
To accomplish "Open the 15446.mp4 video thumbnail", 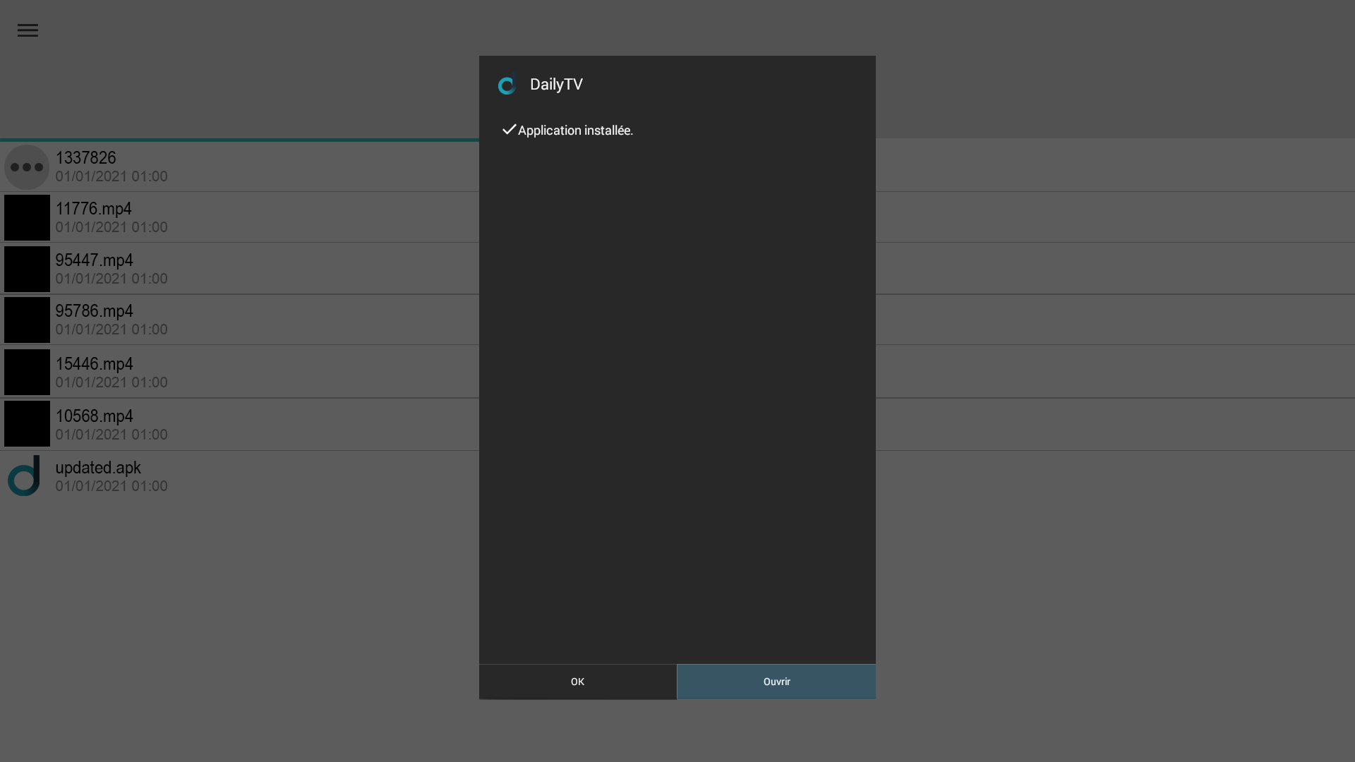I will pyautogui.click(x=27, y=372).
